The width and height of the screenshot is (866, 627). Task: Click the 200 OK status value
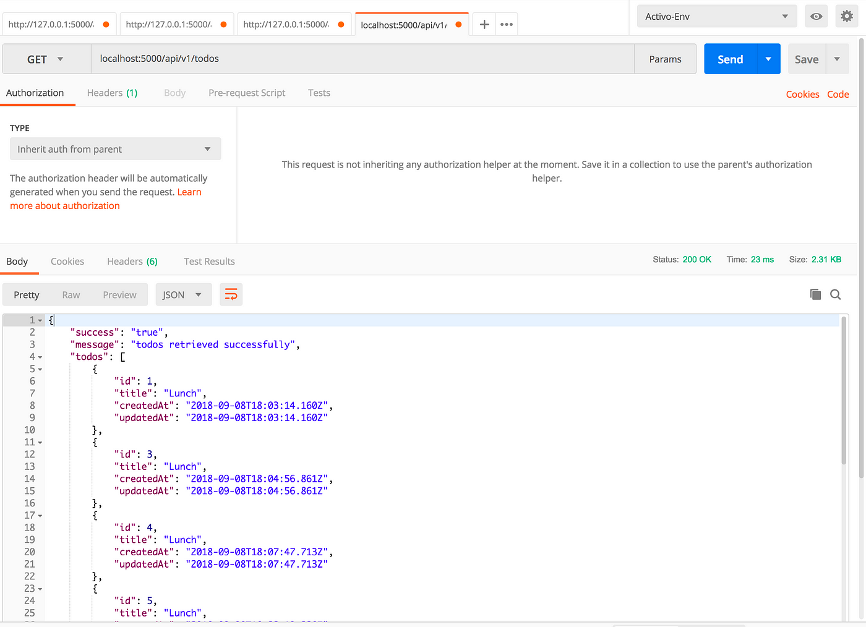click(x=697, y=259)
